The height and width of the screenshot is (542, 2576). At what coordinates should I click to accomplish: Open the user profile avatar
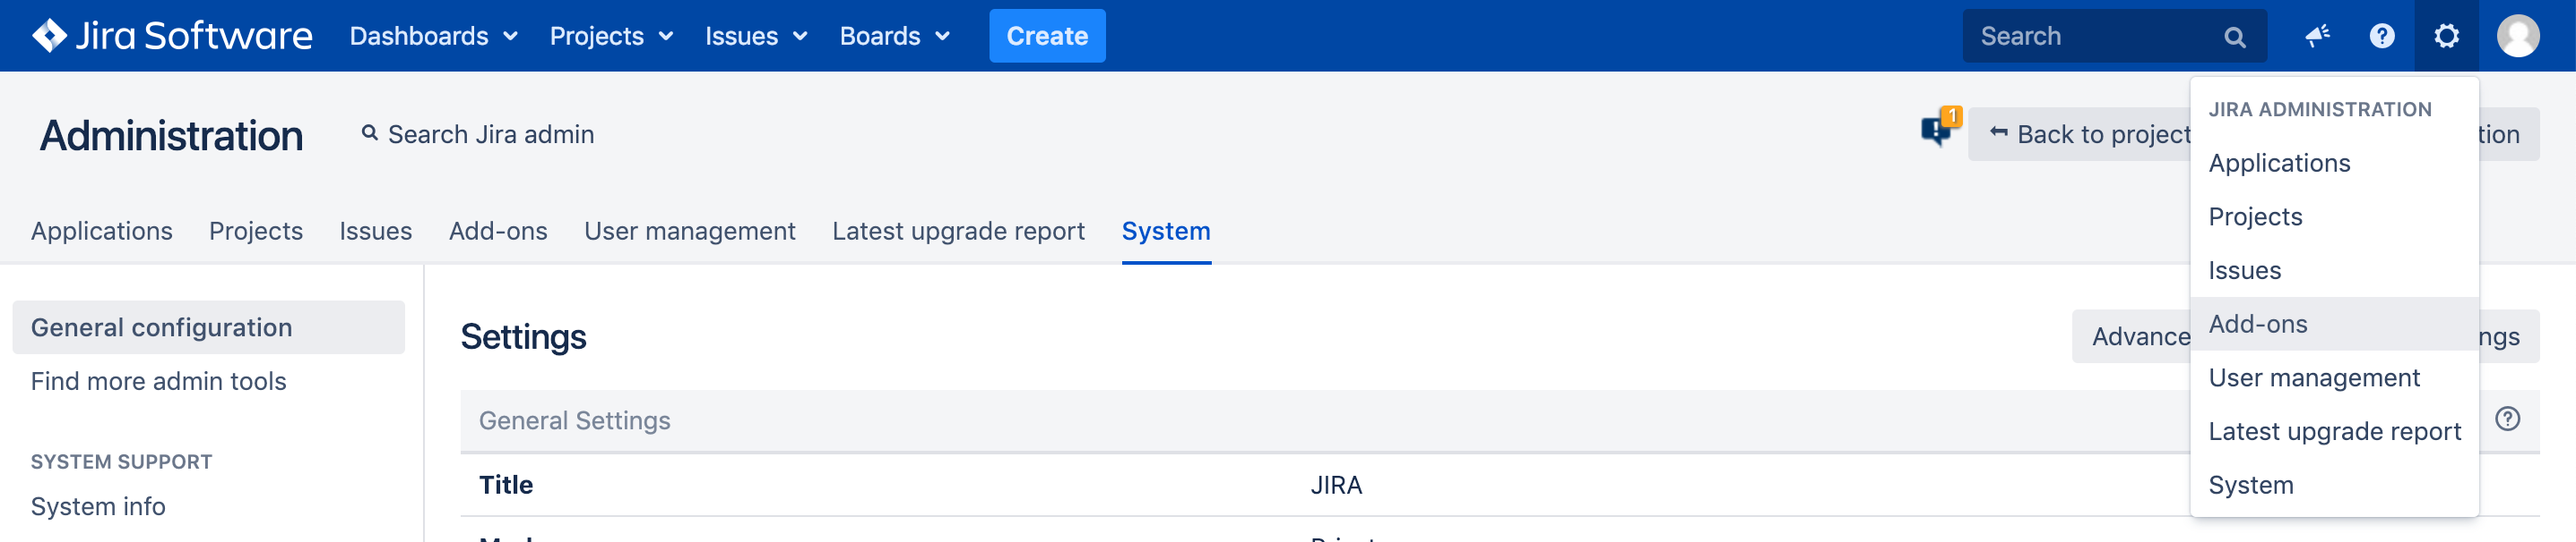pos(2517,36)
